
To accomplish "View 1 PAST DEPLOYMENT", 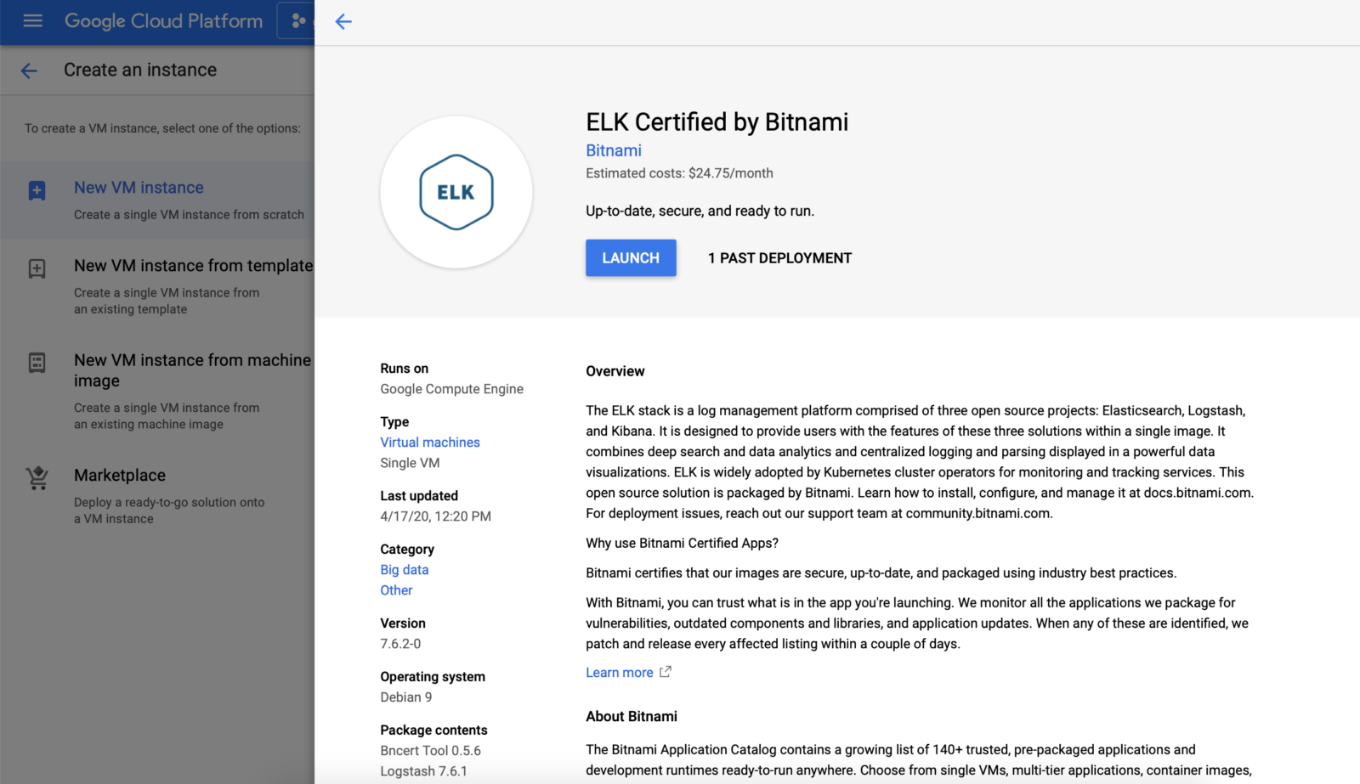I will [779, 258].
